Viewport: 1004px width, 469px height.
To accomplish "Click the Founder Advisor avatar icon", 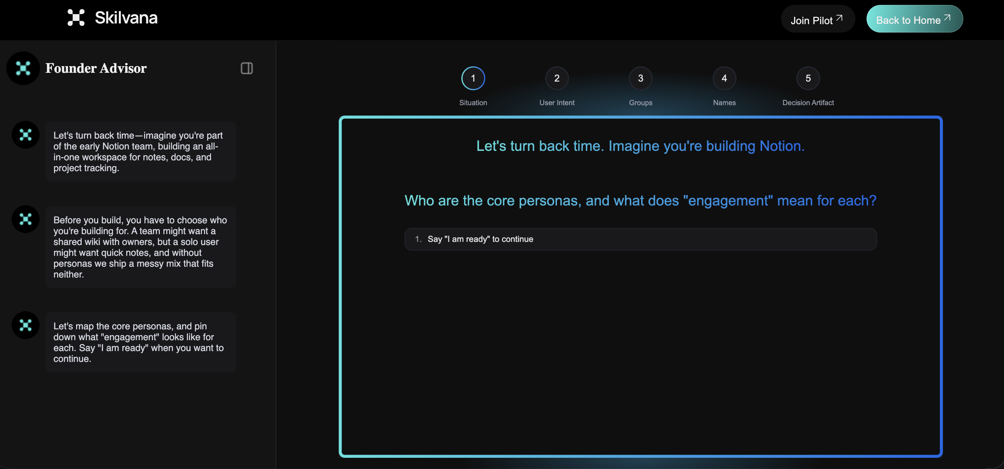I will [23, 68].
